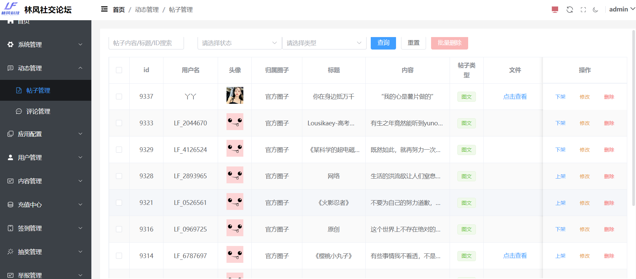Image resolution: width=636 pixels, height=279 pixels.
Task: Click the icon beside 举报管理
Action: pyautogui.click(x=10, y=275)
